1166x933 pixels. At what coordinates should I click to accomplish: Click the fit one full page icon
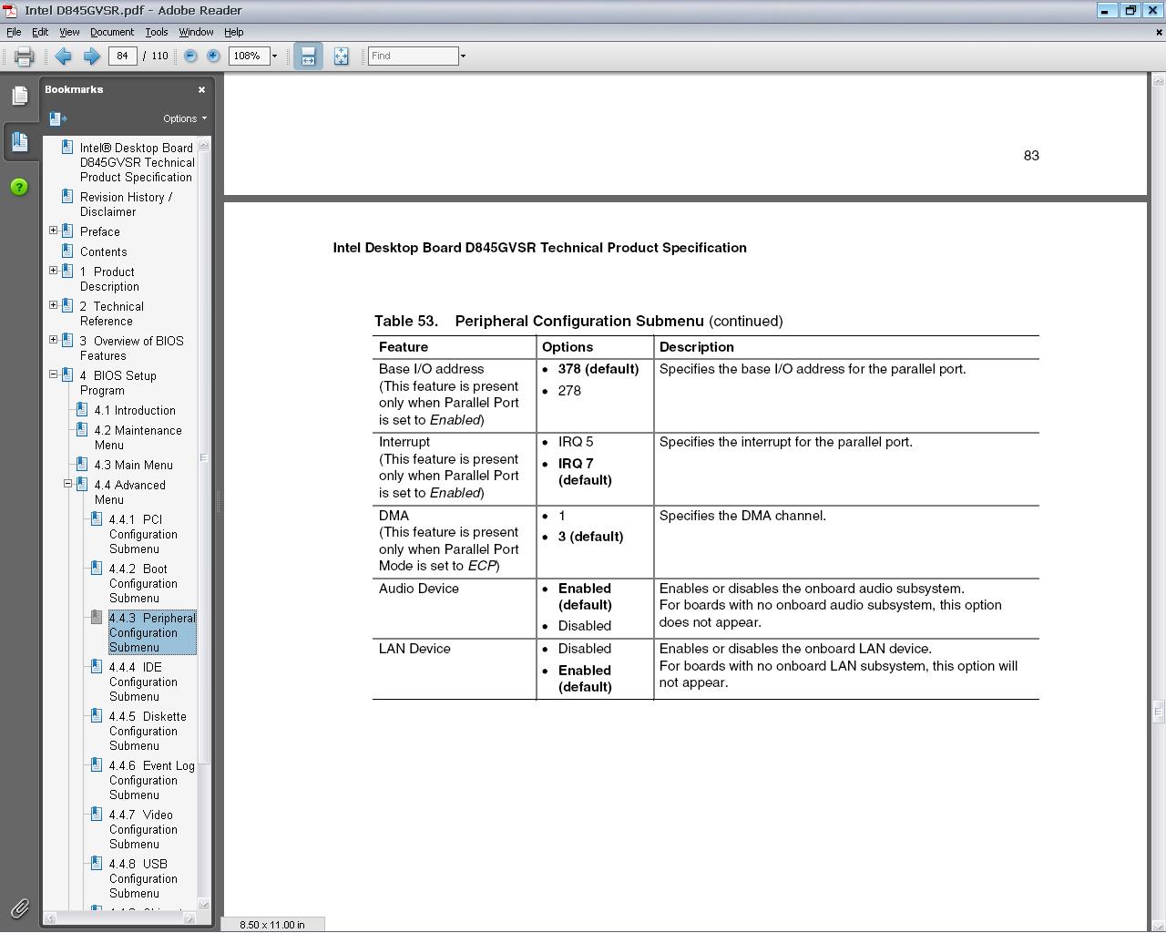341,56
